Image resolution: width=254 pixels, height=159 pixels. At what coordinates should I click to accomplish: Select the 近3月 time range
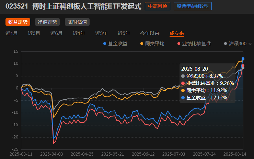34,33
